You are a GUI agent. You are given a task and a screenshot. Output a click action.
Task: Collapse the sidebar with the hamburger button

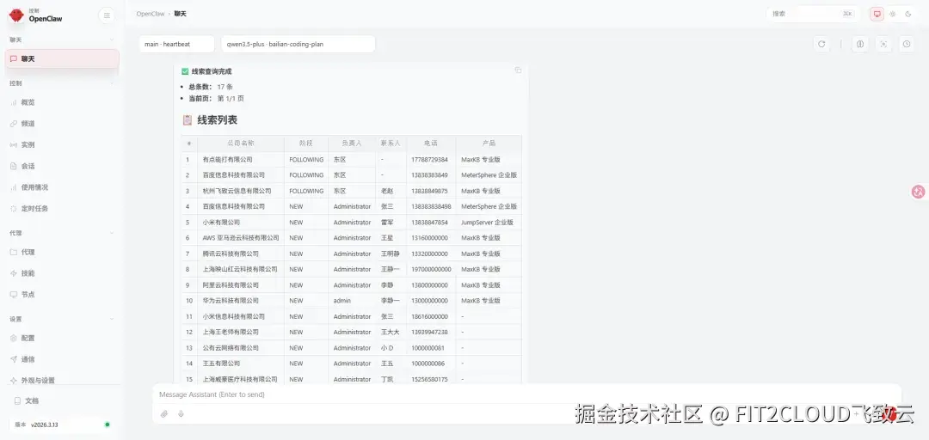tap(107, 15)
